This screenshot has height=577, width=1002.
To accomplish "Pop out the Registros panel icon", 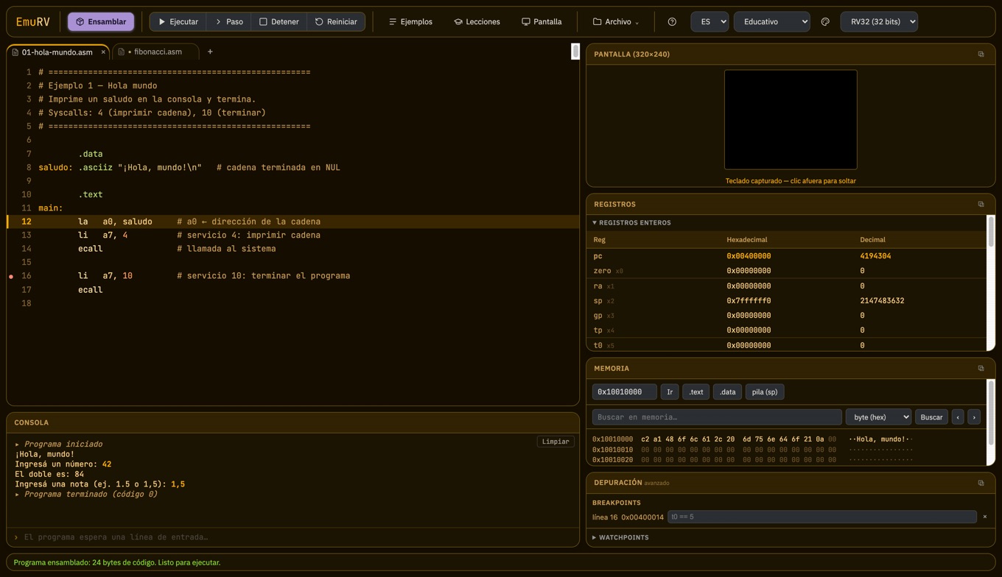I will point(981,205).
